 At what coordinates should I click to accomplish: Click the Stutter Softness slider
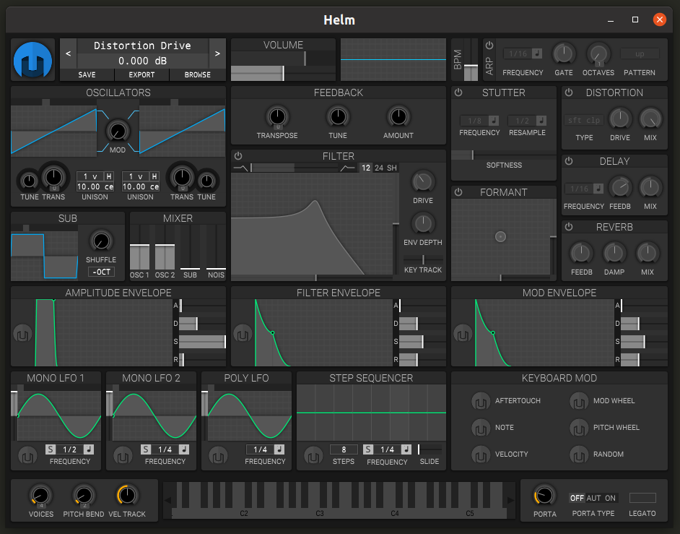(504, 155)
